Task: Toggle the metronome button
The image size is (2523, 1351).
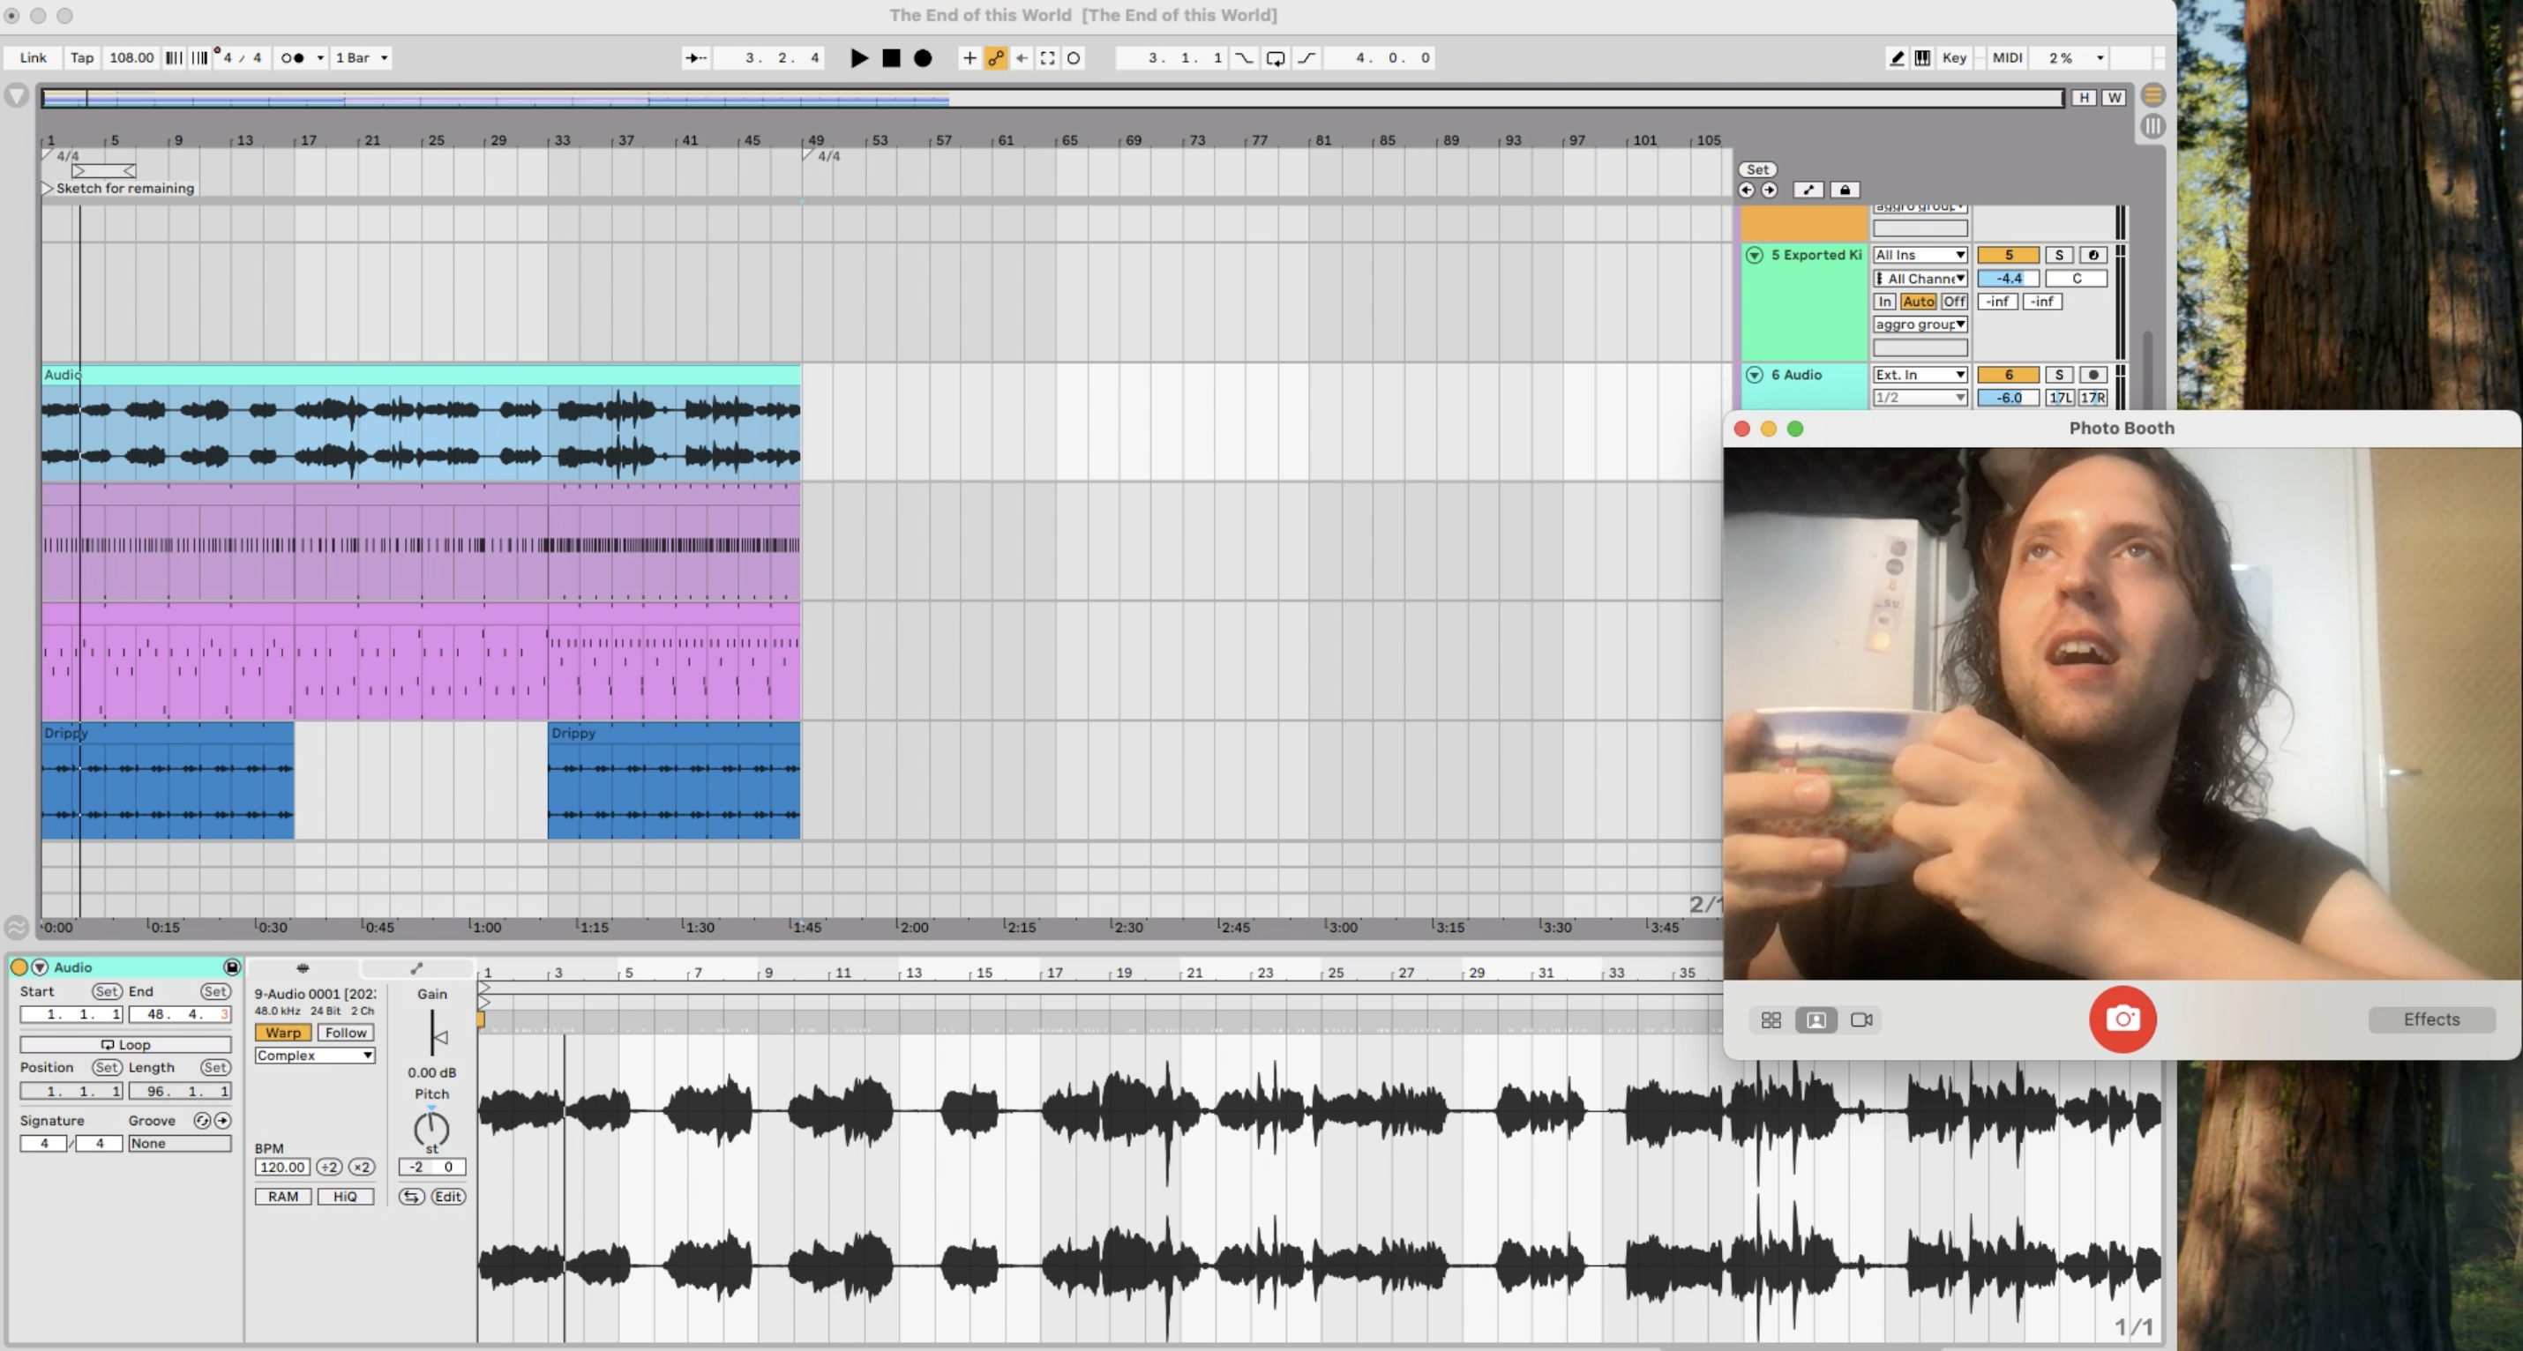Action: [292, 57]
